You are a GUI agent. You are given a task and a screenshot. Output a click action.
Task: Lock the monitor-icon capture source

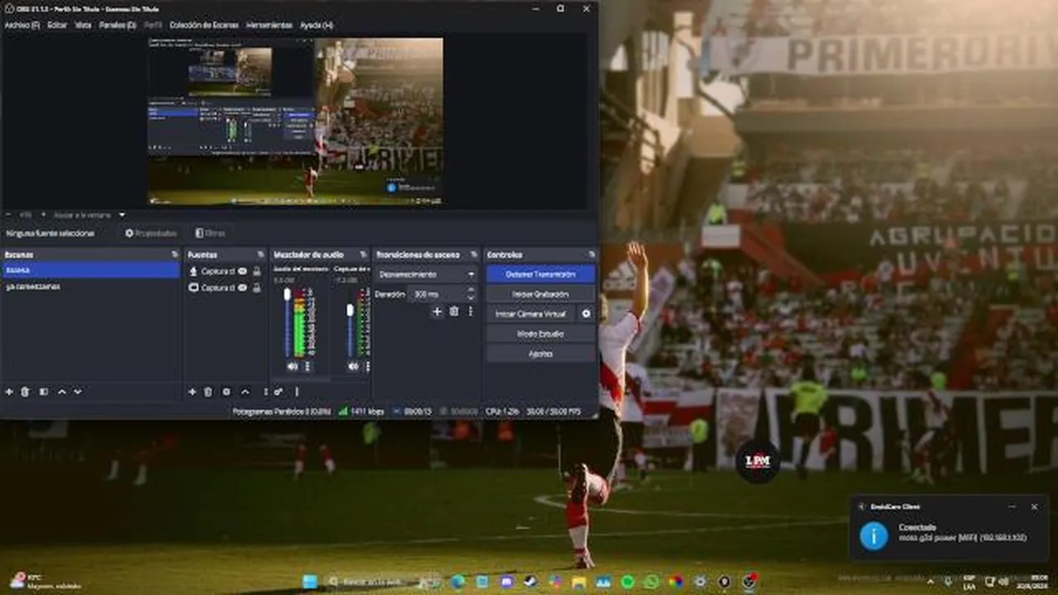[256, 288]
